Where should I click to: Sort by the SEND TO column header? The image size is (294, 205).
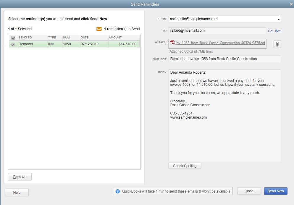[x=33, y=38]
